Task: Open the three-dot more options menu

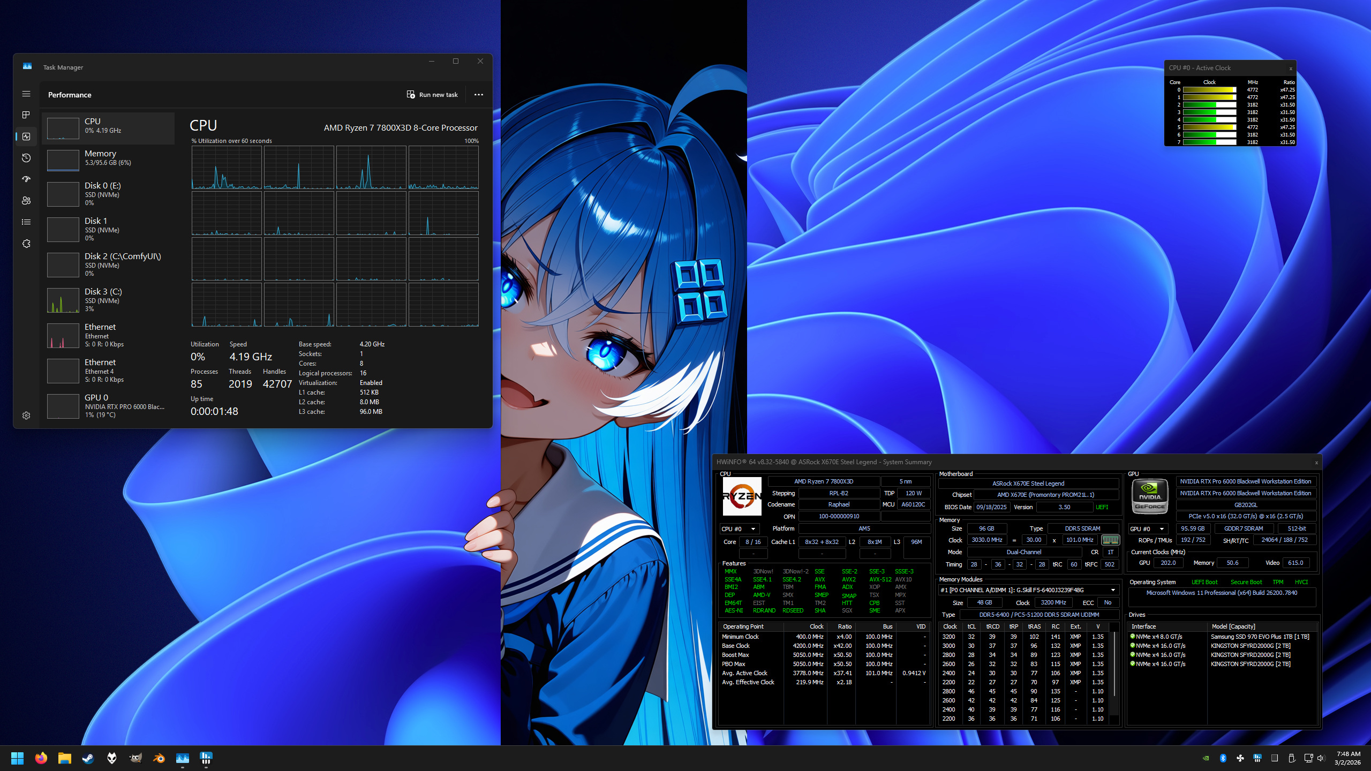Action: 479,95
